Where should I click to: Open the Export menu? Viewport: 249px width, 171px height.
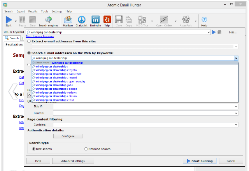coord(21,11)
